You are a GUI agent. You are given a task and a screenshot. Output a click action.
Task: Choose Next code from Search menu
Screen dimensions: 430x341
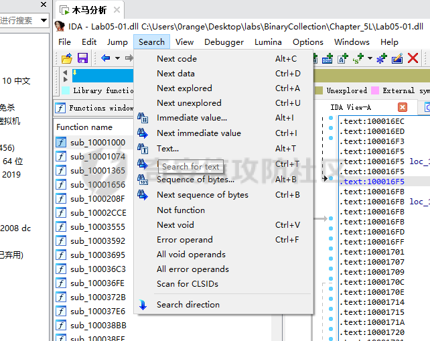(x=176, y=59)
